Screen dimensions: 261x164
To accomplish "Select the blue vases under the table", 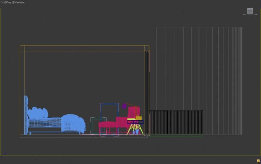I will (x=136, y=131).
